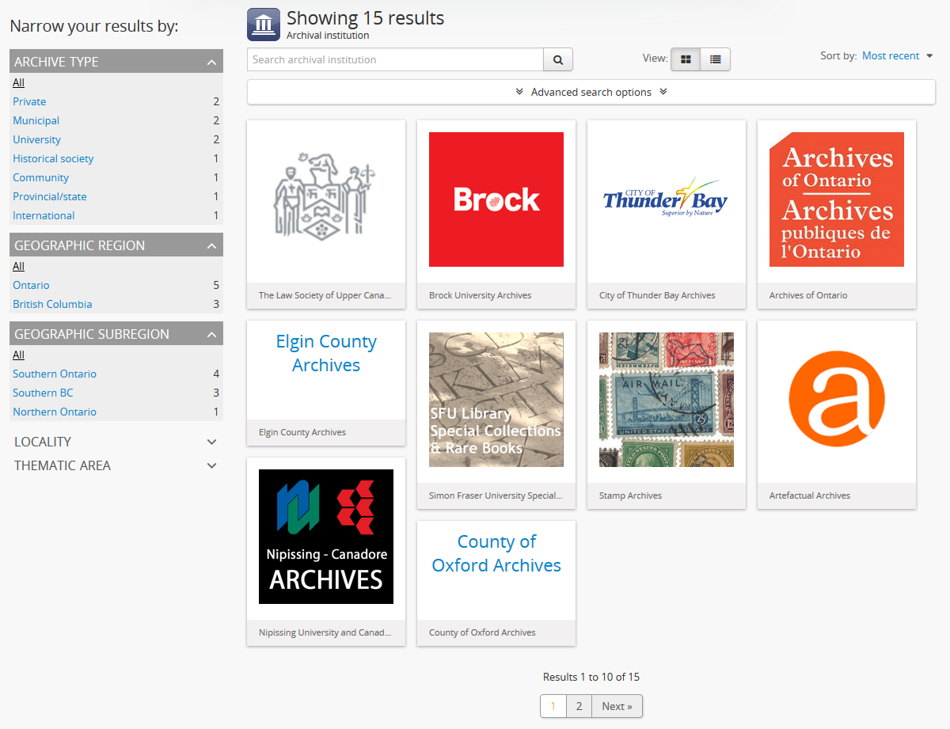This screenshot has height=729, width=950.
Task: Open the Stamp Archives thumbnail
Action: pyautogui.click(x=666, y=400)
